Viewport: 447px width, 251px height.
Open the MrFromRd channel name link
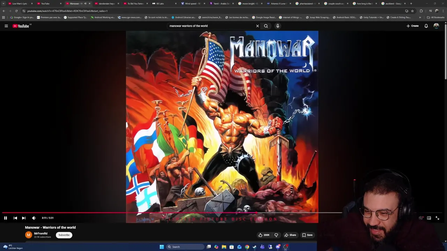tap(41, 234)
